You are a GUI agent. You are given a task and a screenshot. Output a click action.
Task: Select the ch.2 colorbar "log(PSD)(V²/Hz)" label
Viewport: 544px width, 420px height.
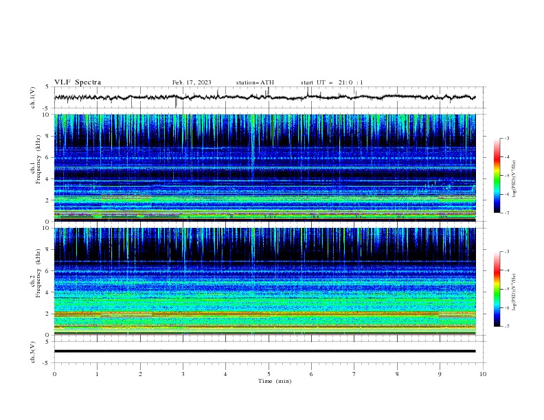514,292
